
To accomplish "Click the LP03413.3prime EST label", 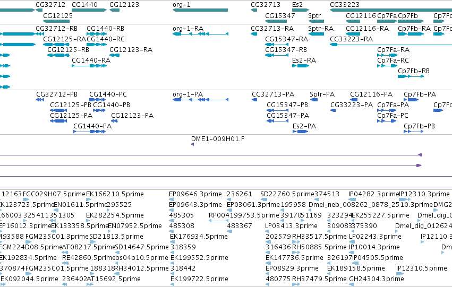I will [291, 225].
